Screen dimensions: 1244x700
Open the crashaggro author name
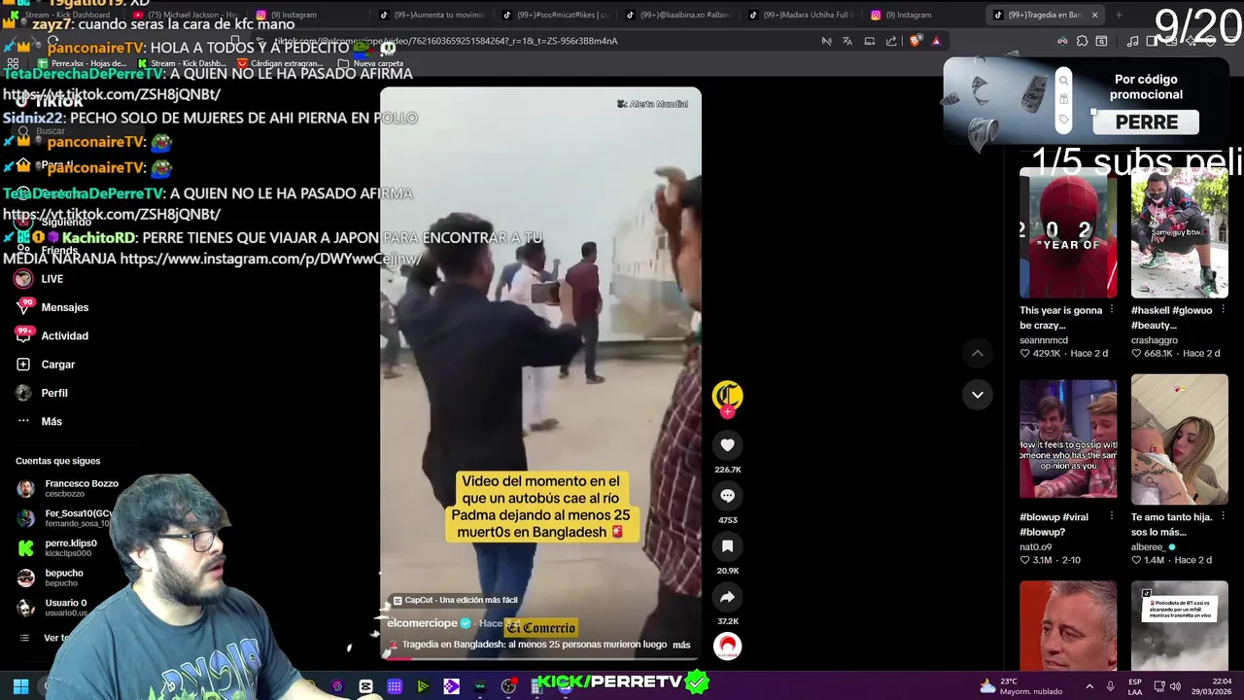coord(1155,340)
